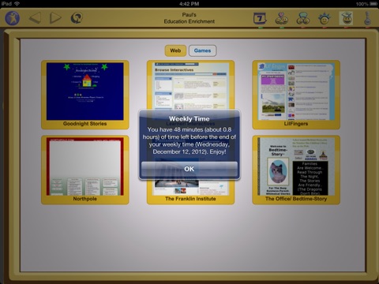Tap the Paul's Education Enrichment title

189,18
